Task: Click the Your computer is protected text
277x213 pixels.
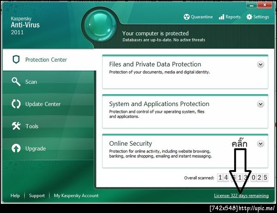Action: point(156,33)
